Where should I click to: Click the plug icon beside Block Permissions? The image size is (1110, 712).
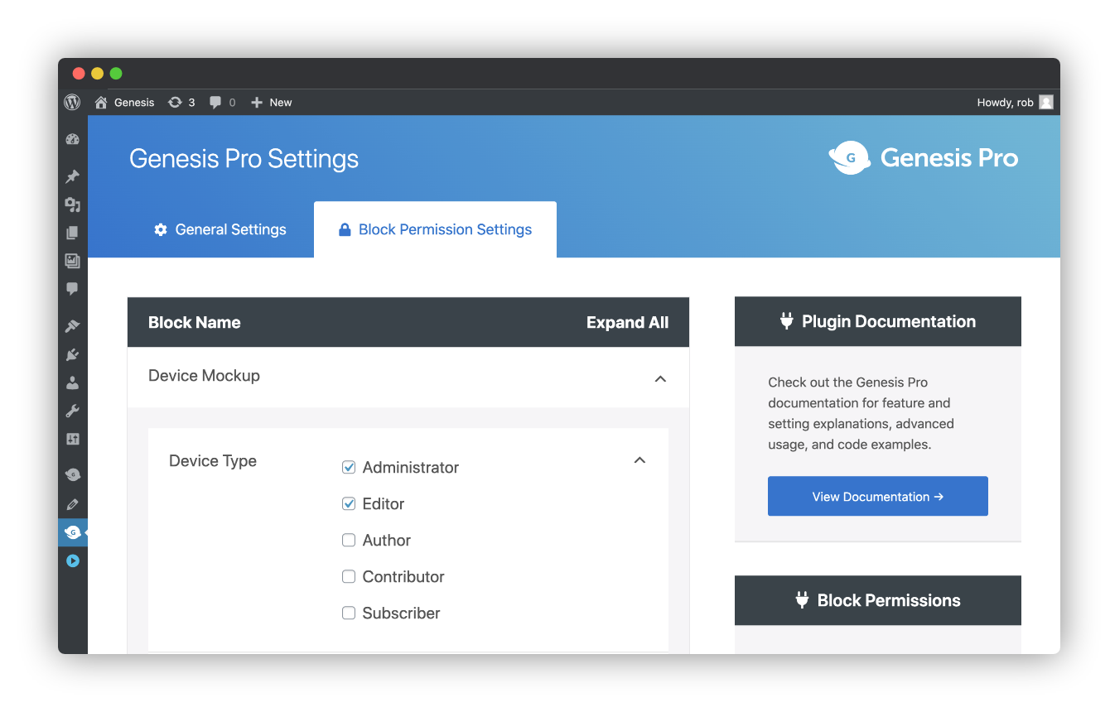click(x=802, y=600)
